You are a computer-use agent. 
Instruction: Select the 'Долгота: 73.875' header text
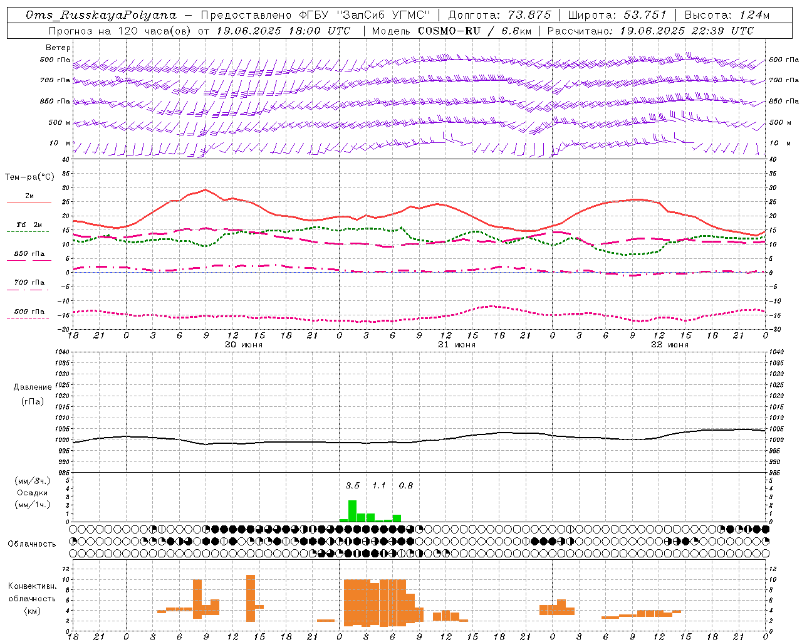pos(499,15)
